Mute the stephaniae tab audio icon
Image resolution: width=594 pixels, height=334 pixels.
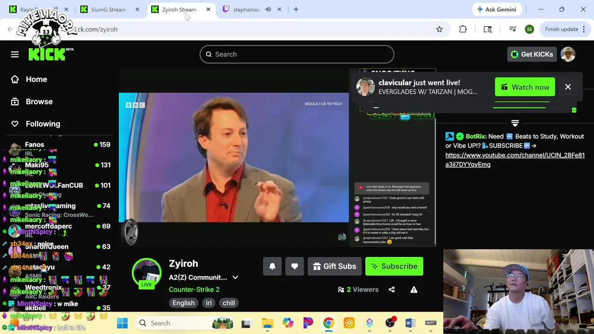[x=268, y=9]
